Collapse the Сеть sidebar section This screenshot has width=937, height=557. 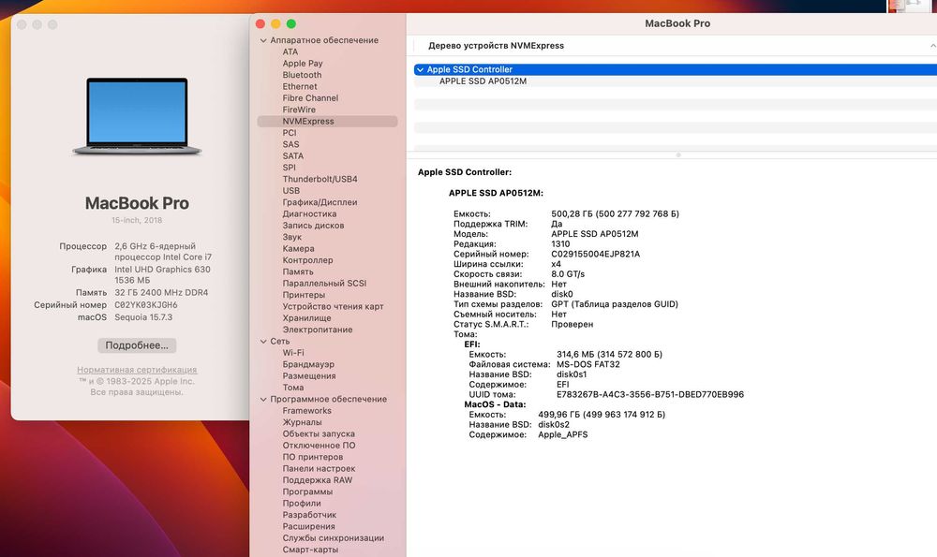click(x=263, y=342)
